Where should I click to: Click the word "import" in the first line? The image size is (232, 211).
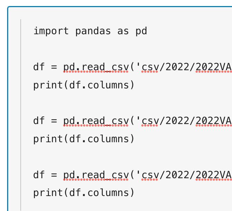click(51, 31)
